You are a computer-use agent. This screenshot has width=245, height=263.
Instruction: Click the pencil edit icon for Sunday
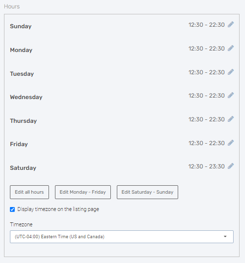tap(231, 24)
